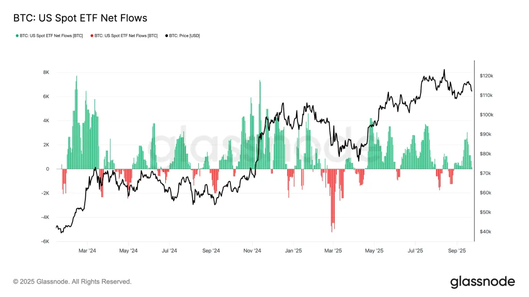
Task: Select the Mar '24 x-axis label
Action: (x=87, y=251)
